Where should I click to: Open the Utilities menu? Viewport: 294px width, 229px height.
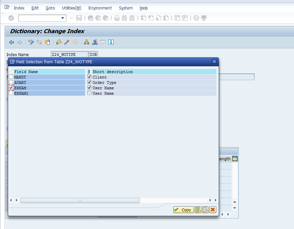pyautogui.click(x=71, y=8)
